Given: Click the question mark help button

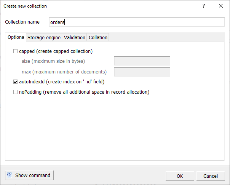Looking at the screenshot, I should pos(204,6).
